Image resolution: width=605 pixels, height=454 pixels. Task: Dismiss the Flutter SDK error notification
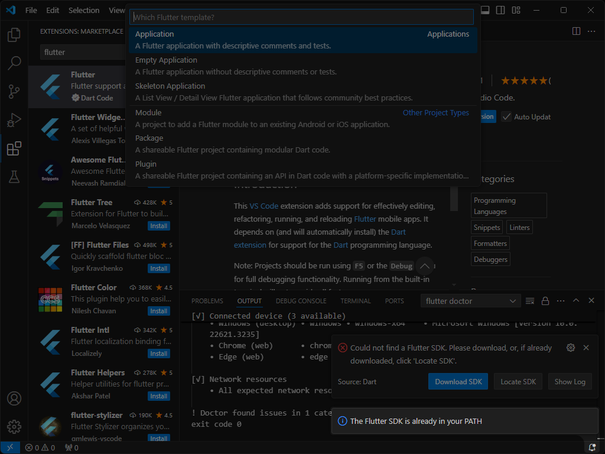tap(586, 348)
